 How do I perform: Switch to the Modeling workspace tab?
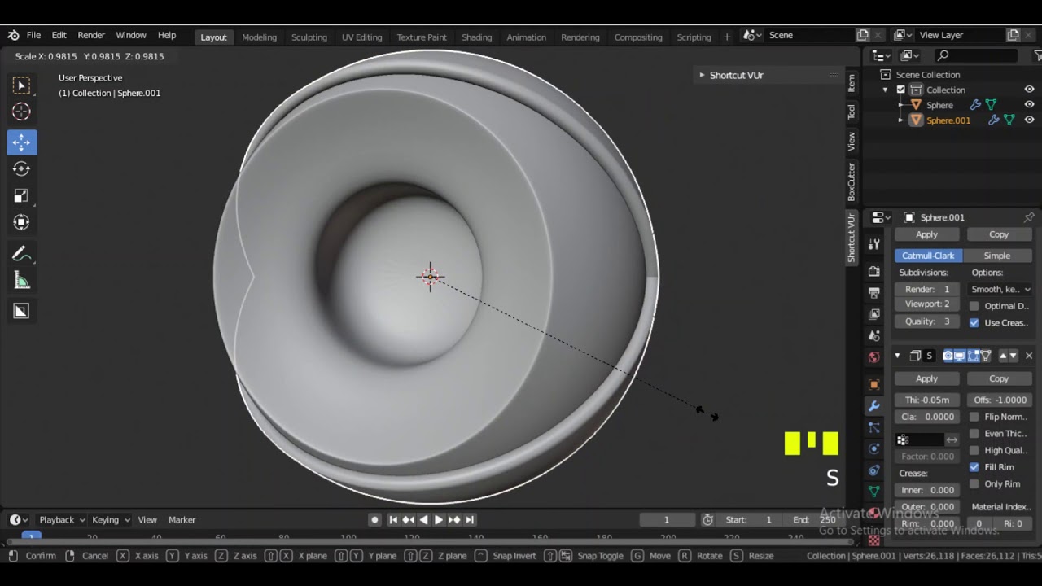point(259,37)
